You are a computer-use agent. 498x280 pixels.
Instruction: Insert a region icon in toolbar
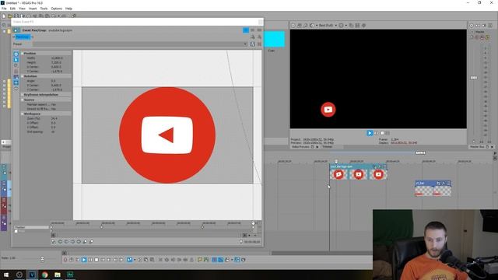(x=206, y=260)
